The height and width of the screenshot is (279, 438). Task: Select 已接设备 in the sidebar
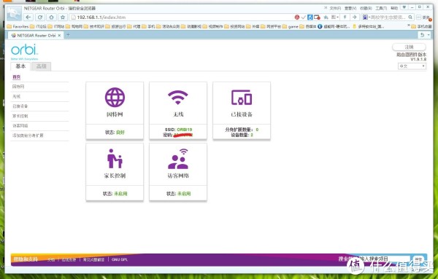pyautogui.click(x=20, y=106)
